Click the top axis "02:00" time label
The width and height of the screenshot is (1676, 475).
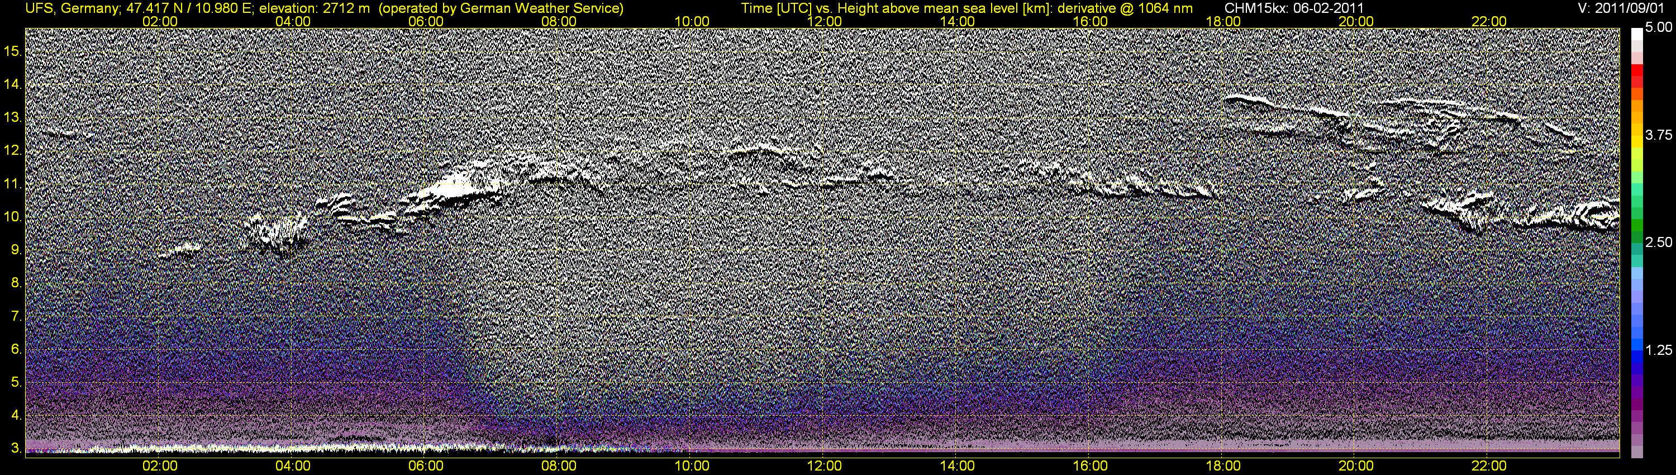click(159, 21)
